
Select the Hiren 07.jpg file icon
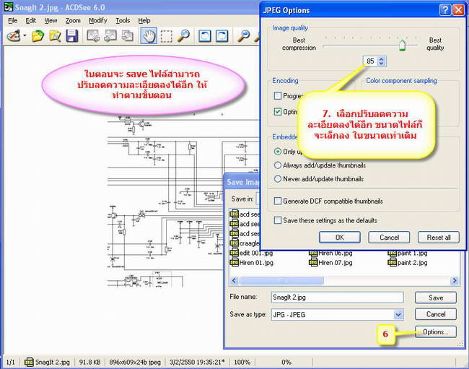[x=313, y=262]
